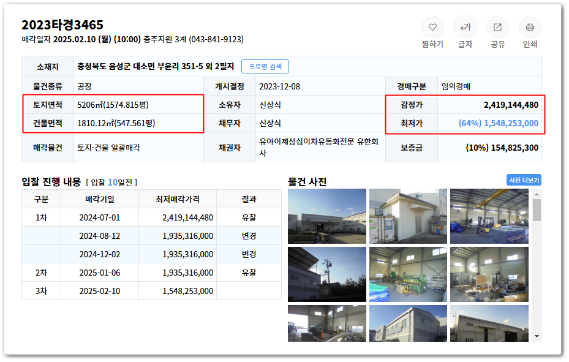
Task: Click the 도로명 검색 button
Action: (265, 66)
